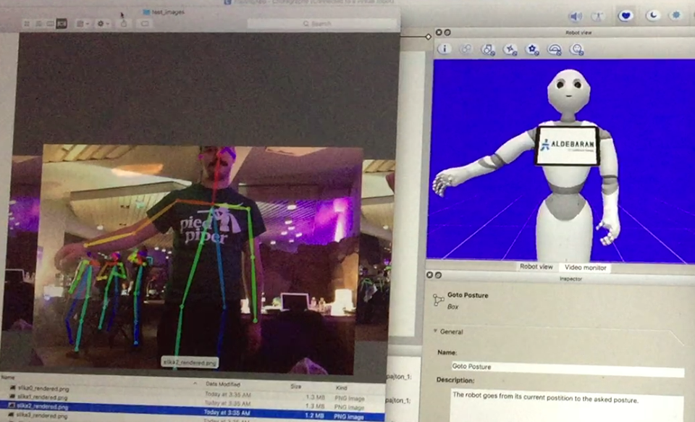Click the animation mode figure icon

[599, 17]
